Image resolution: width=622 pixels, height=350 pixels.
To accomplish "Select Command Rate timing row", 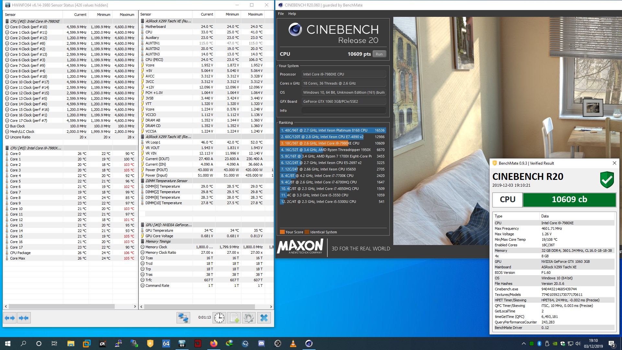I will 206,286.
